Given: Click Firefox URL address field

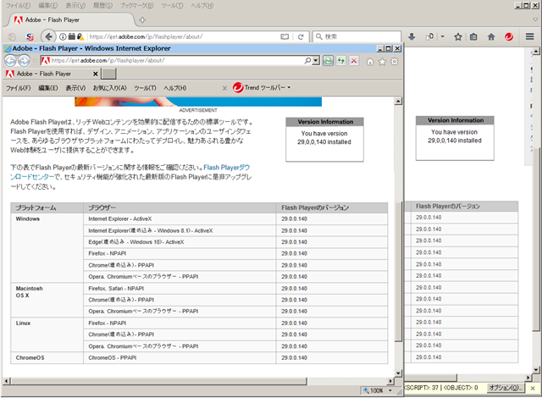Looking at the screenshot, I should click(x=183, y=36).
